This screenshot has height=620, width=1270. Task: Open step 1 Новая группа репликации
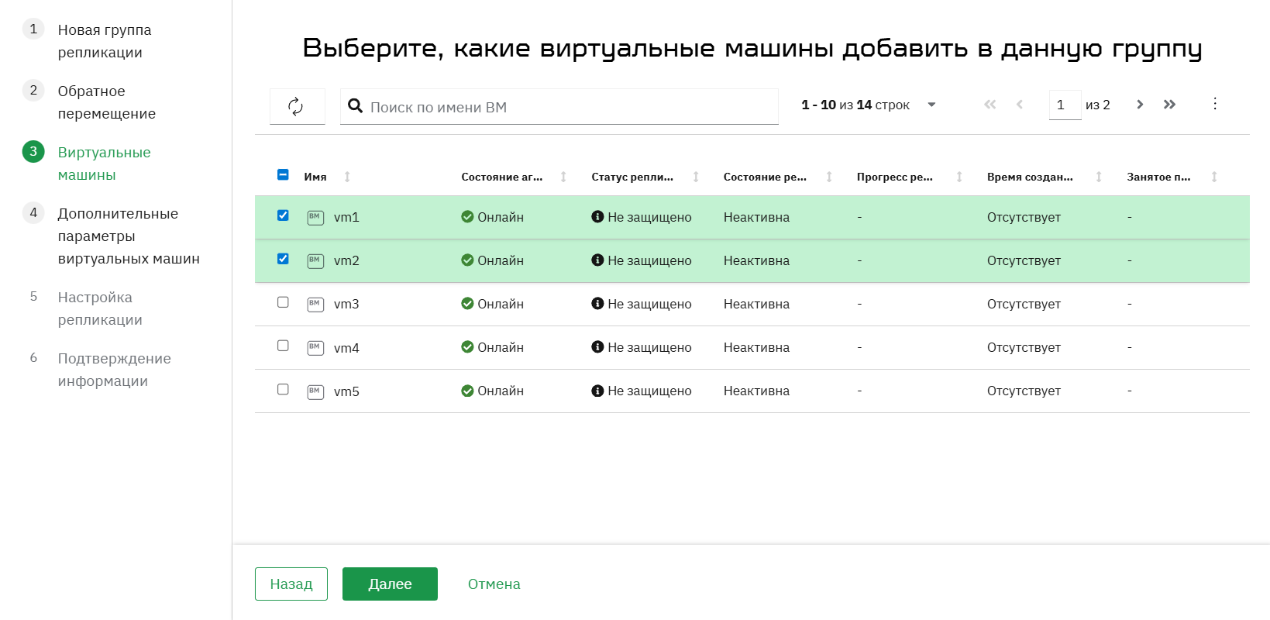click(x=105, y=41)
